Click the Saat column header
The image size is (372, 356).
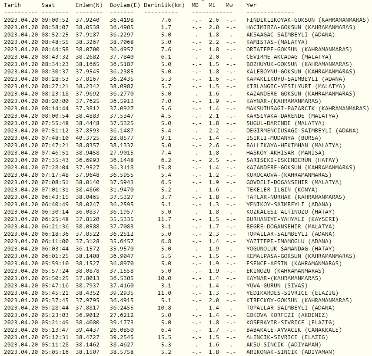(48, 5)
